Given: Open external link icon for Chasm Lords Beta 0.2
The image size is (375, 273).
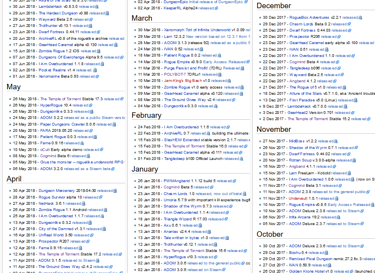Looking at the screenshot, I should click(349, 24).
